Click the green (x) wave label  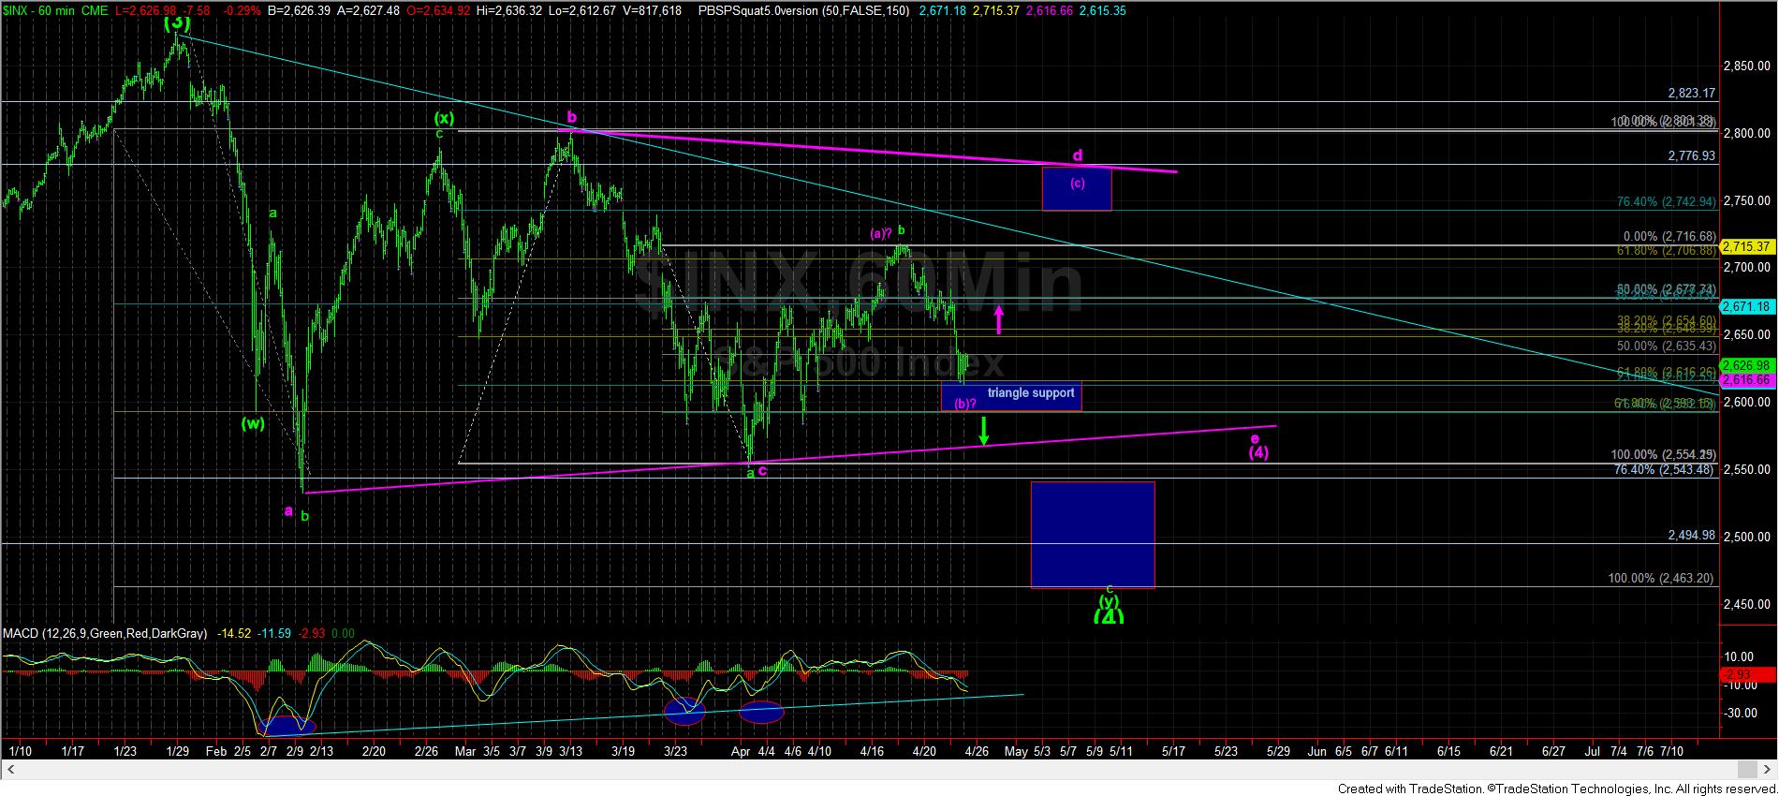pos(444,118)
